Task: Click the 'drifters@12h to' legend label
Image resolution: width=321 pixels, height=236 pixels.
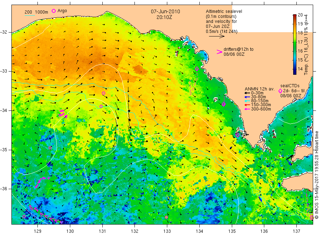Action: [x=239, y=49]
